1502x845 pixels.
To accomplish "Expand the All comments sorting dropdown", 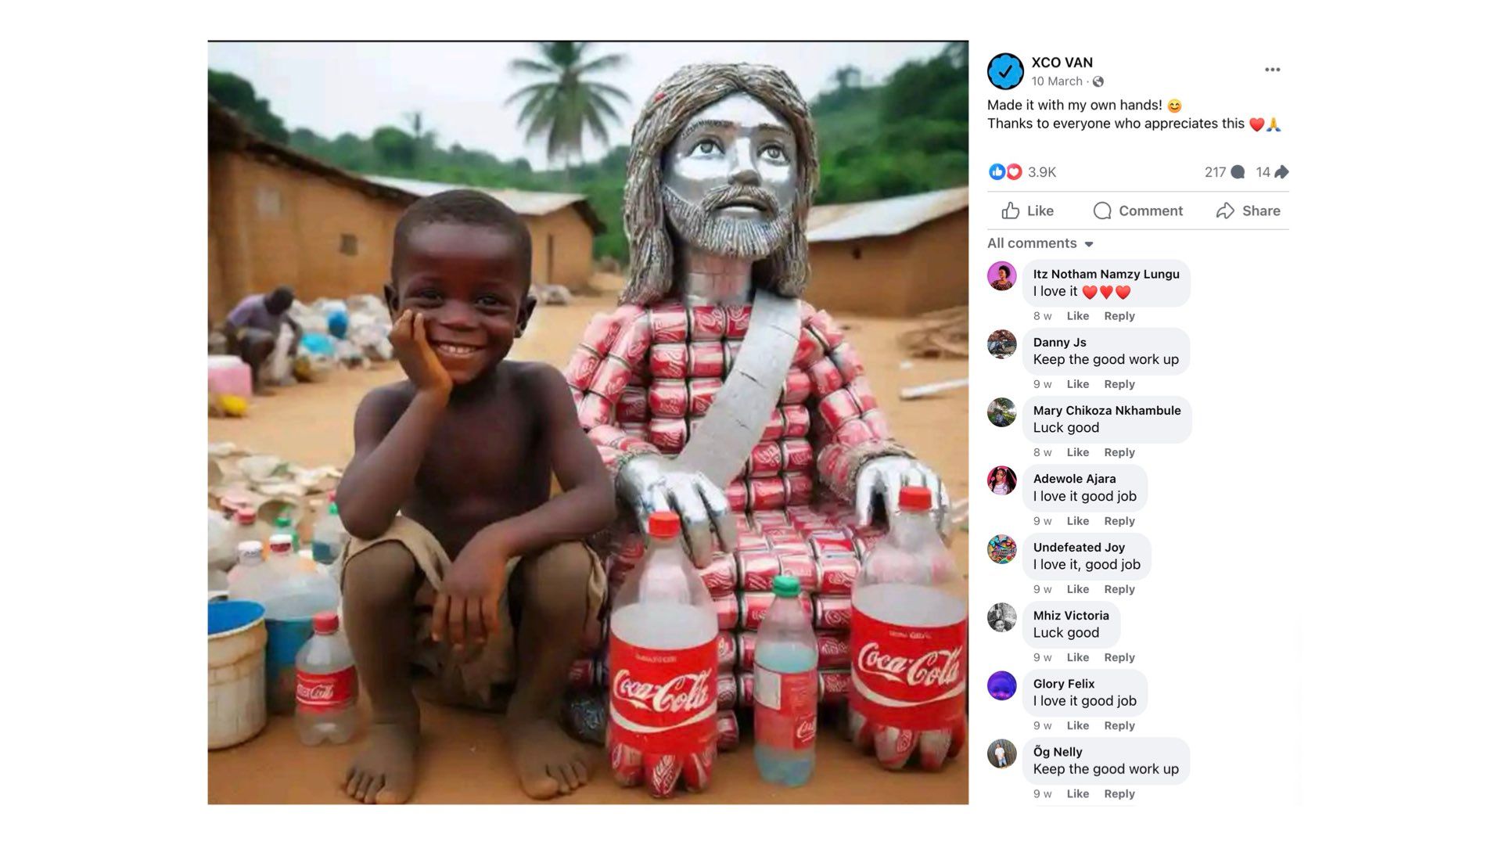I will point(1040,243).
